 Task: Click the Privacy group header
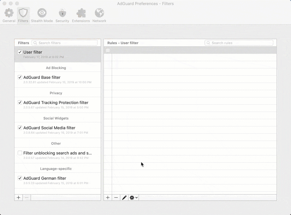[x=56, y=93]
